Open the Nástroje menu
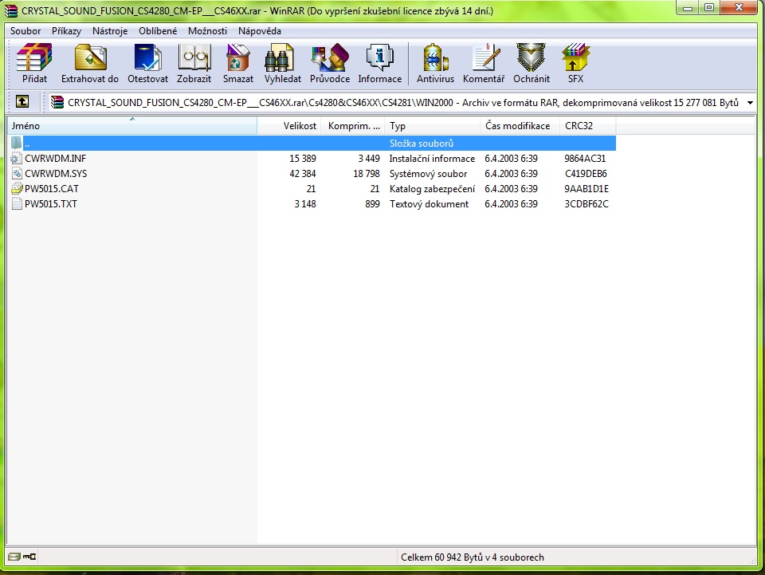765x575 pixels. 110,31
